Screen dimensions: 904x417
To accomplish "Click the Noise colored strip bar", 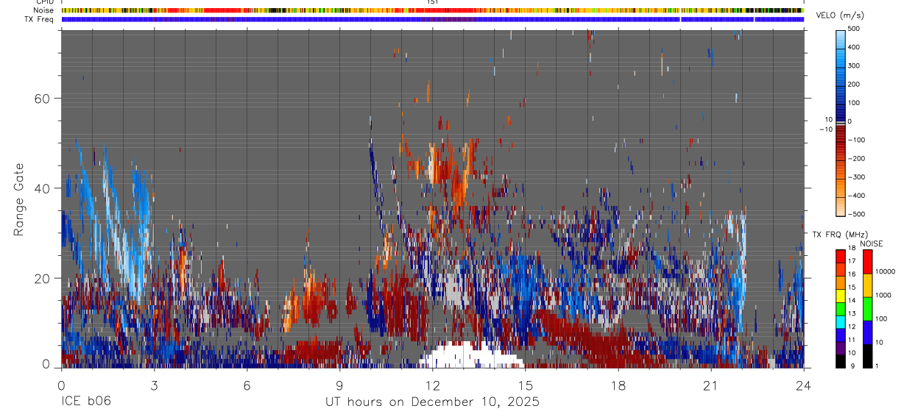I will tap(432, 11).
